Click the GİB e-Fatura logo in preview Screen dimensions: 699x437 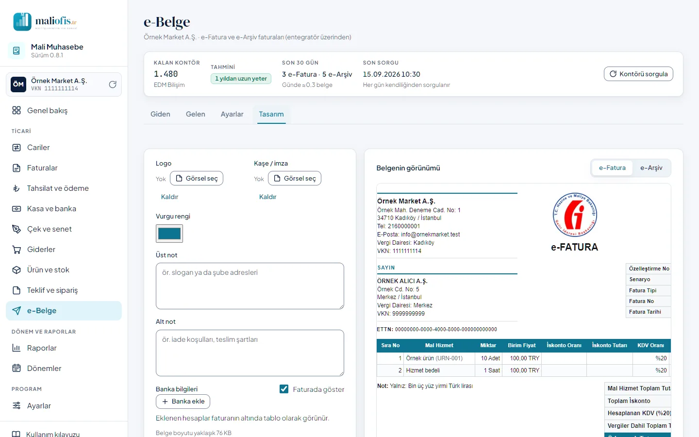pos(575,215)
